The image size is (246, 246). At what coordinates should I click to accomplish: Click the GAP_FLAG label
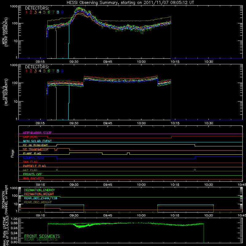tap(30, 137)
